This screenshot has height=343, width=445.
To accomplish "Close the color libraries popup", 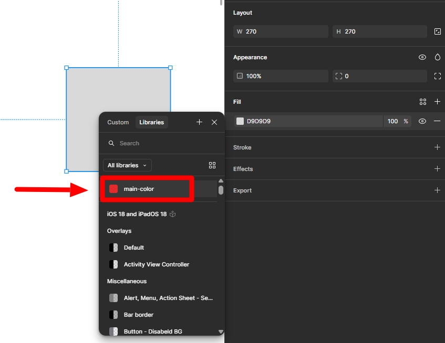I will (x=214, y=122).
